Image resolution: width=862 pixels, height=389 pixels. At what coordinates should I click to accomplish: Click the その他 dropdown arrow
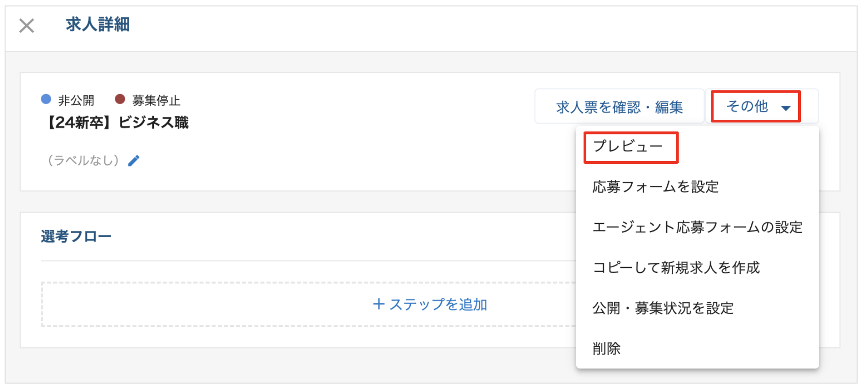(786, 108)
